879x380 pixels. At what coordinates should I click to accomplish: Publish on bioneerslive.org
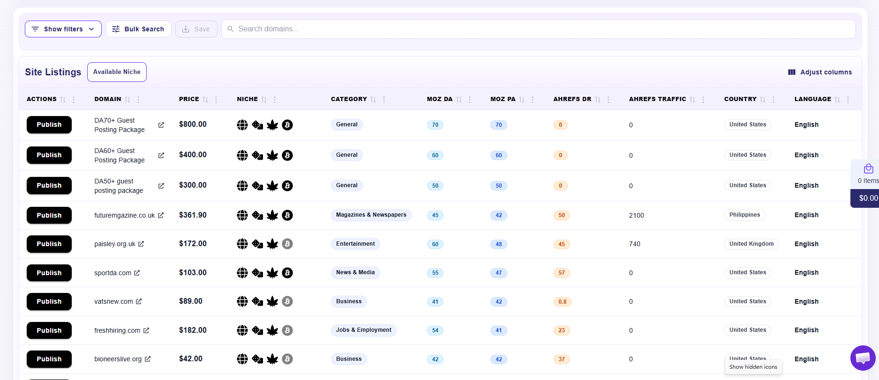coord(49,359)
